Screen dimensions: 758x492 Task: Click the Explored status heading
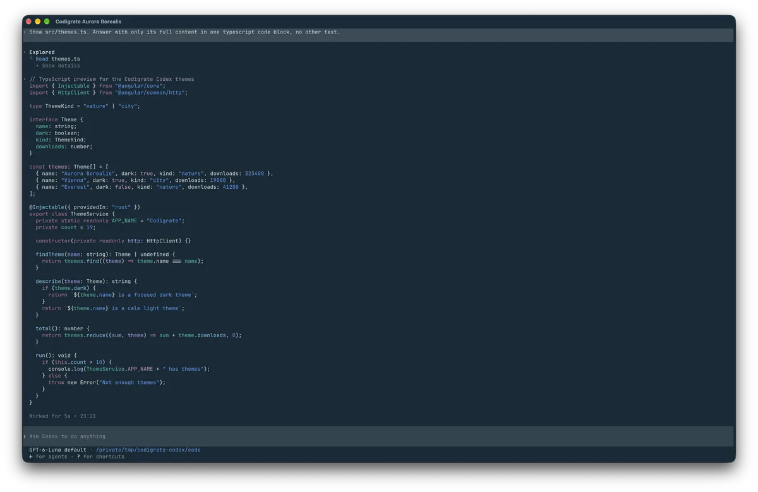click(x=42, y=52)
